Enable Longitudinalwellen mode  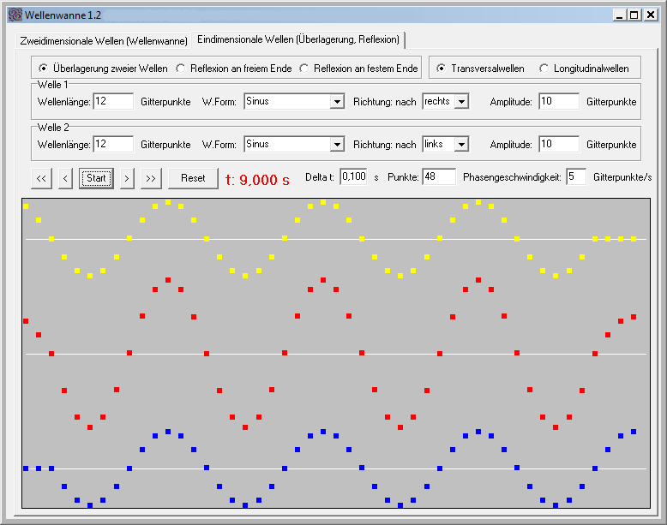click(x=544, y=69)
